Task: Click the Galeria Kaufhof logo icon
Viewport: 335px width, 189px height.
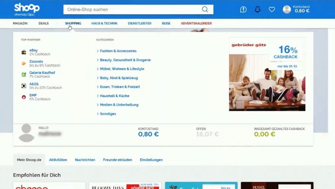Action: [24, 75]
